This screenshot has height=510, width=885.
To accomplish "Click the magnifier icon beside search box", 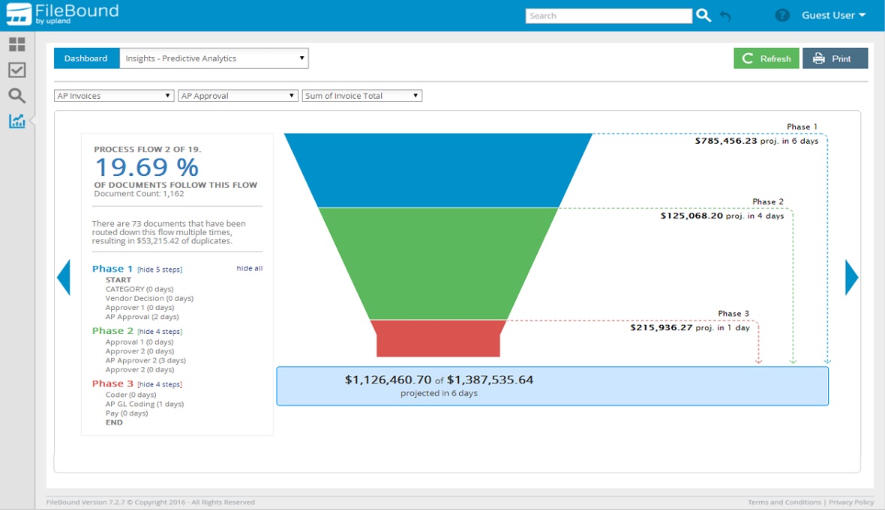I will click(703, 16).
